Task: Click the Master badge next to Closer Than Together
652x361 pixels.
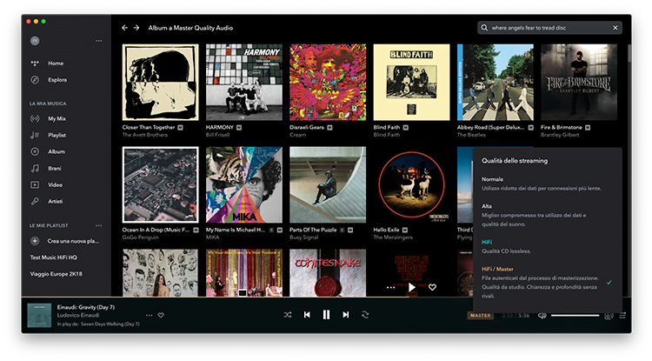Action: [181, 128]
